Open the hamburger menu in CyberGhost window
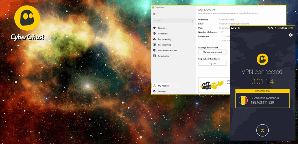Image resolution: width=298 pixels, height=144 pixels. pos(154,14)
